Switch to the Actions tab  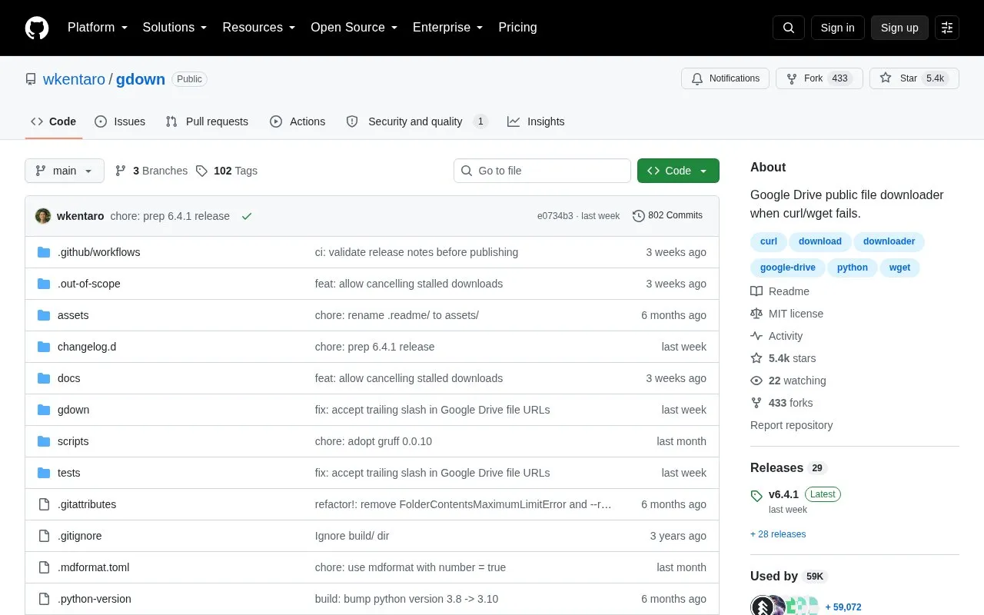pyautogui.click(x=298, y=121)
